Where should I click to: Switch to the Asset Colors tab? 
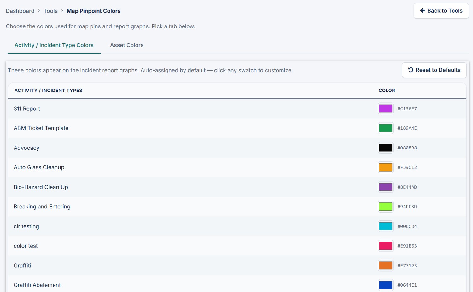(127, 45)
